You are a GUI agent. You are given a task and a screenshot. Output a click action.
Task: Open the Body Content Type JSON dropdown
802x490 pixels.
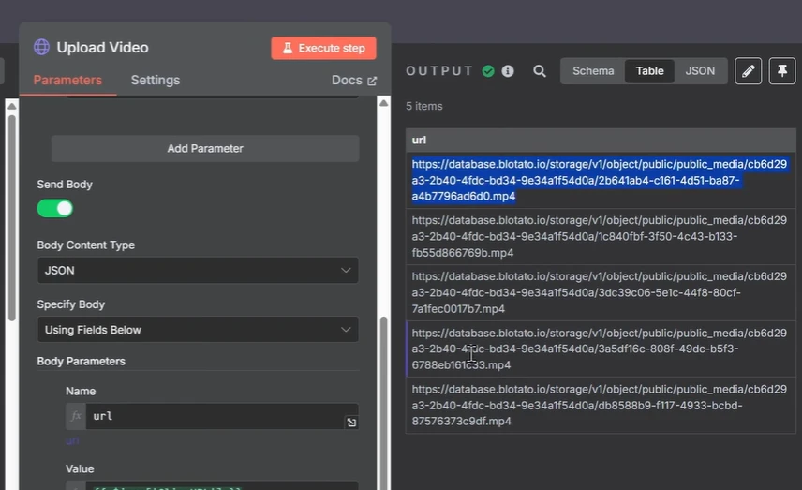(198, 270)
